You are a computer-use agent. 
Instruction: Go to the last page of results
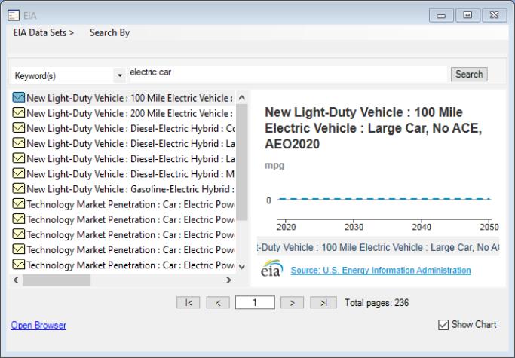coord(323,302)
